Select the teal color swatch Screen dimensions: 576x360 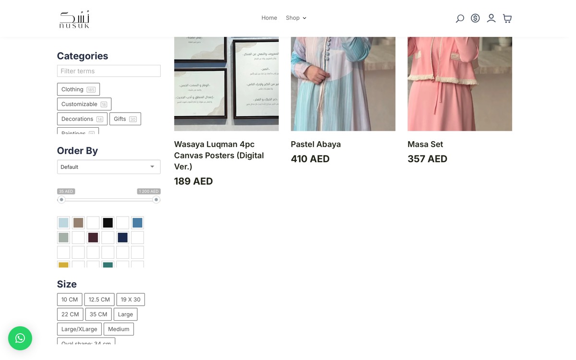click(x=108, y=264)
